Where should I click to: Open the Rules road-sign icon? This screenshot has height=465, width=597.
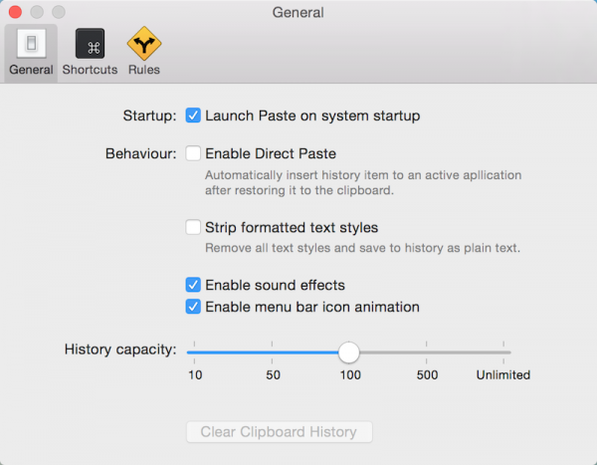coord(144,44)
